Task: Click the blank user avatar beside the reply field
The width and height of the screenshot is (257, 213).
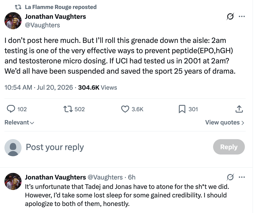Action: coord(13,147)
